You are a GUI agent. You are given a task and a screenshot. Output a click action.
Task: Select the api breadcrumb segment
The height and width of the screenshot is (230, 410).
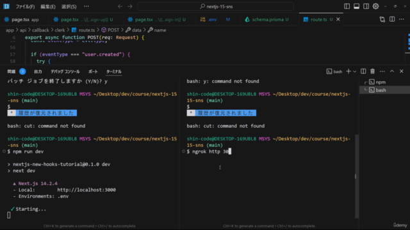[23, 30]
